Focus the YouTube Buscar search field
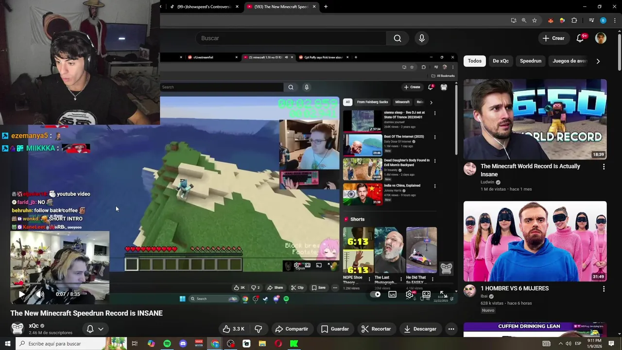The width and height of the screenshot is (622, 350). click(x=290, y=38)
